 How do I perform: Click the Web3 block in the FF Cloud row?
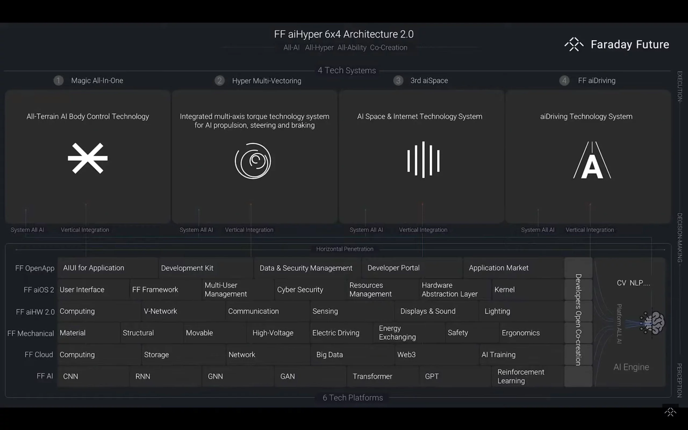436,355
